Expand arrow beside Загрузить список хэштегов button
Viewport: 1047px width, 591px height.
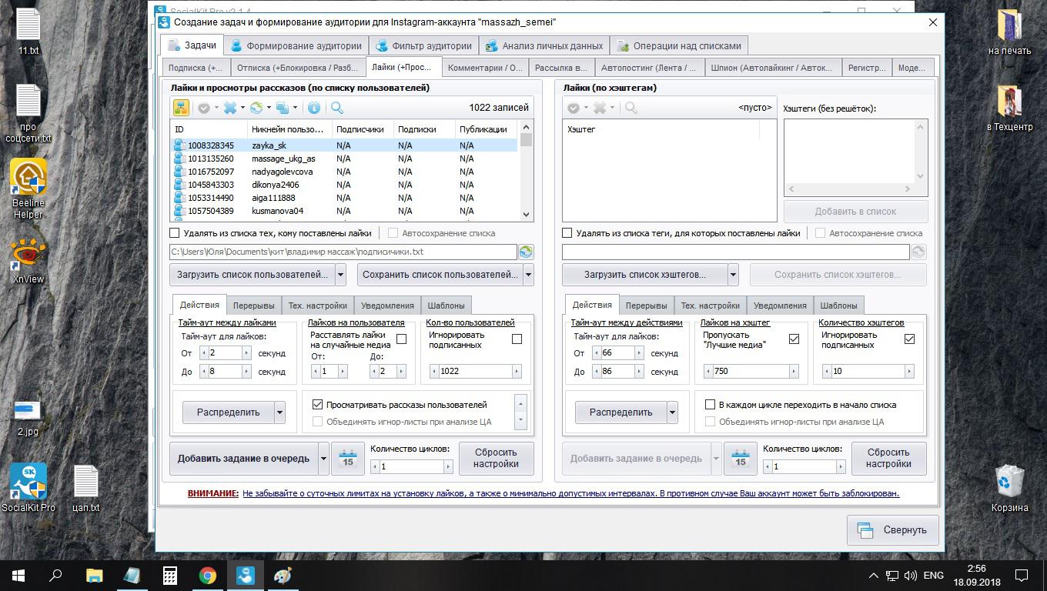pyautogui.click(x=733, y=275)
